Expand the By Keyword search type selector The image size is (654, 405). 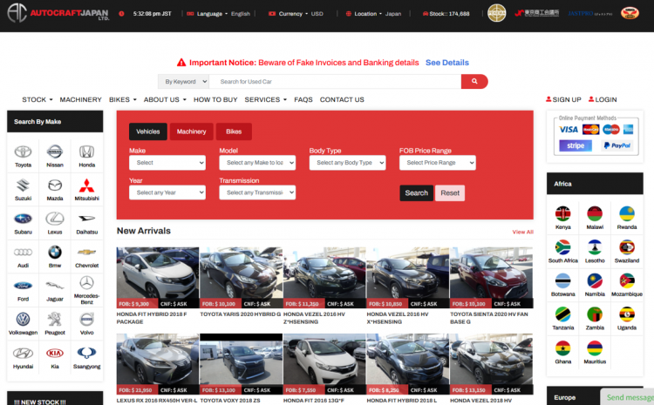[x=183, y=81]
